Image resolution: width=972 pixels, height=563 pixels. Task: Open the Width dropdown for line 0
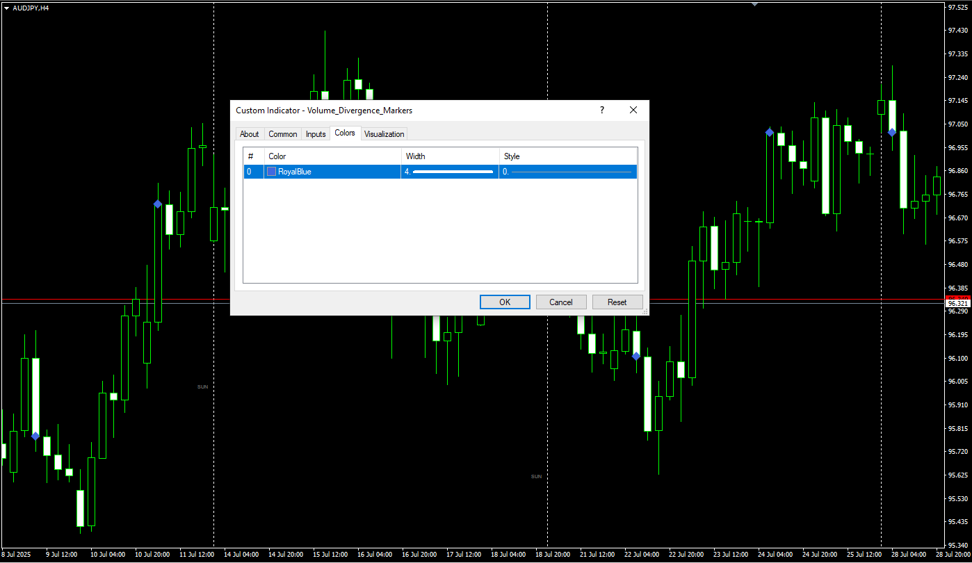click(449, 172)
